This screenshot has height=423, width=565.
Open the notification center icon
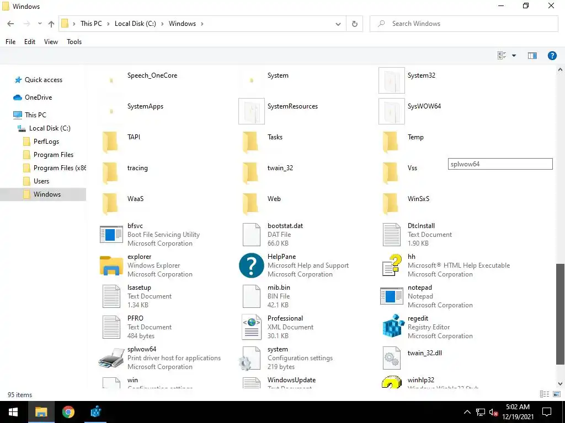(547, 412)
